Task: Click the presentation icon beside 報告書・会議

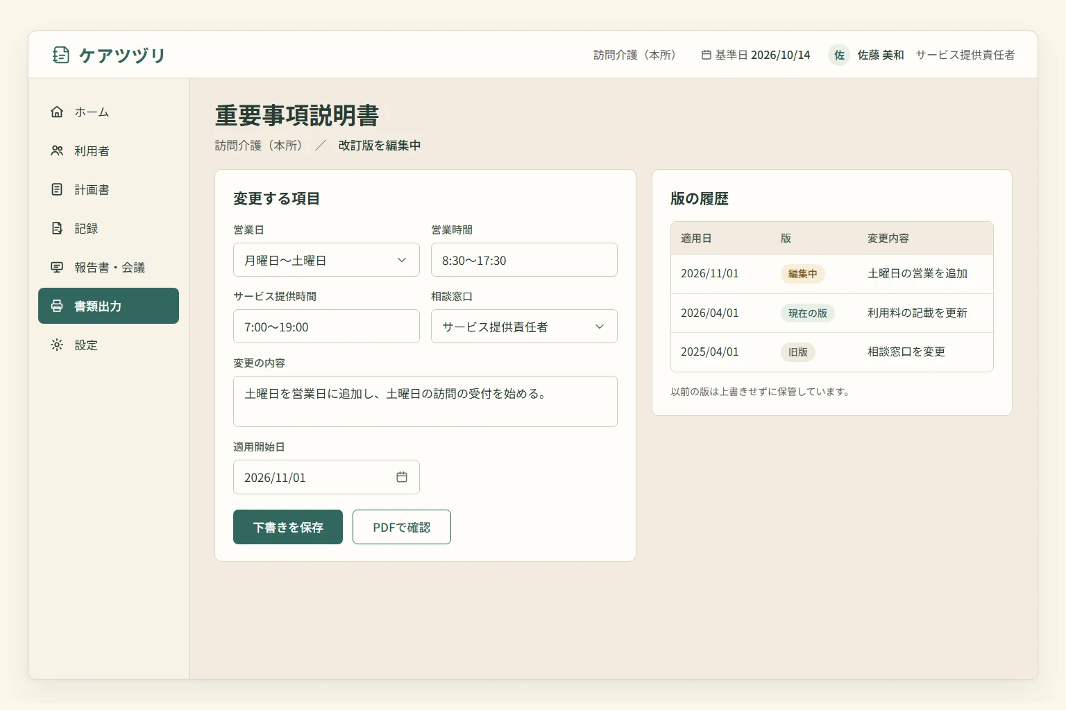Action: [x=57, y=267]
